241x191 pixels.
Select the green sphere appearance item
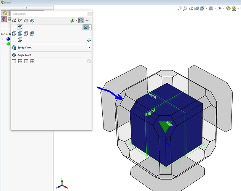(8, 44)
